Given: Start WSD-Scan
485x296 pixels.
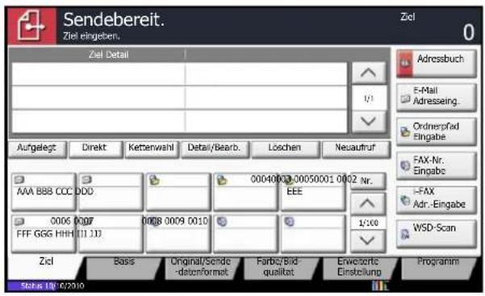Looking at the screenshot, I should click(x=437, y=234).
